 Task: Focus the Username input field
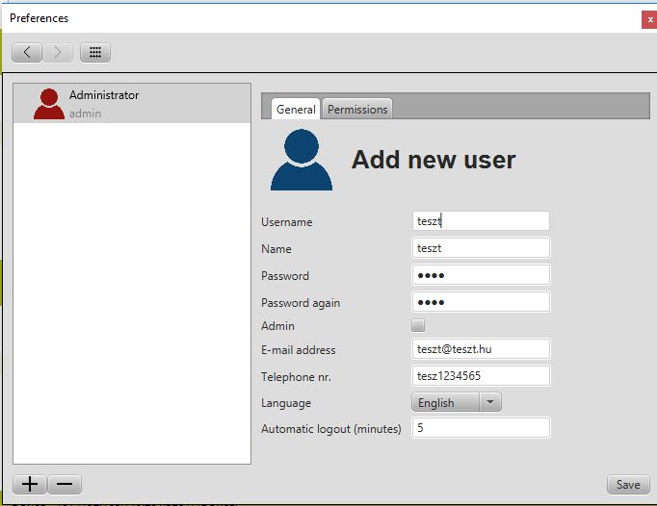point(481,221)
